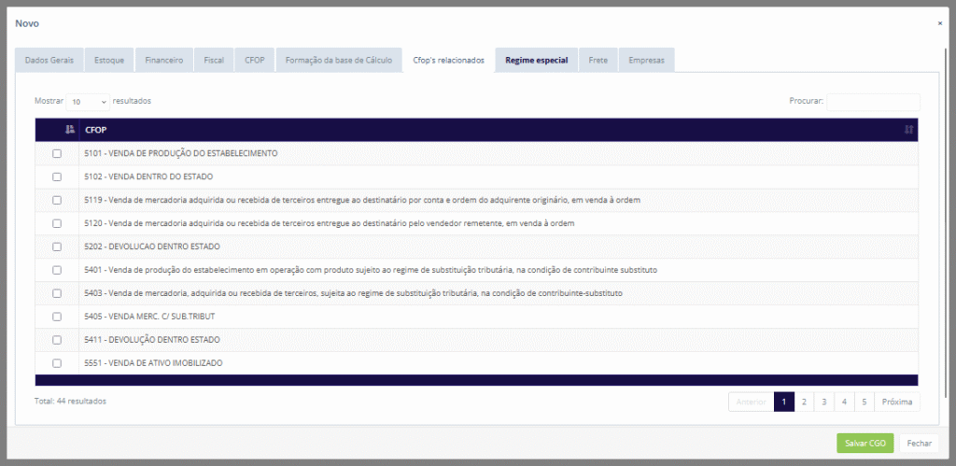Go to the Formação da base de Cálculo tab

(338, 60)
